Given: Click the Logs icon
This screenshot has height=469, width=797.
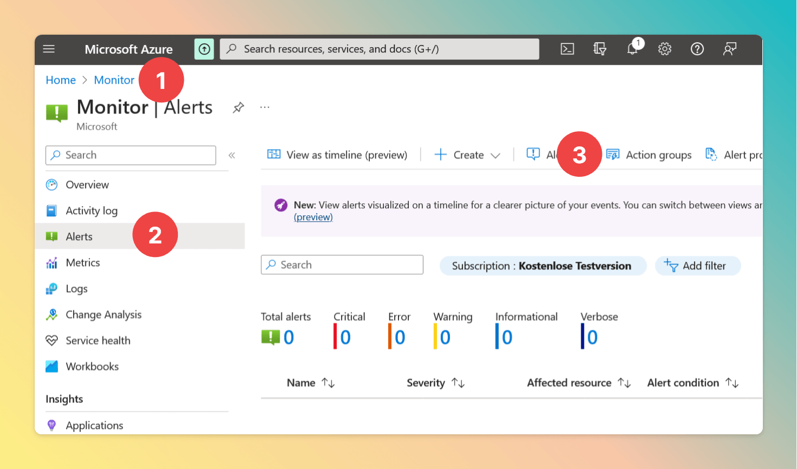Looking at the screenshot, I should pyautogui.click(x=52, y=289).
